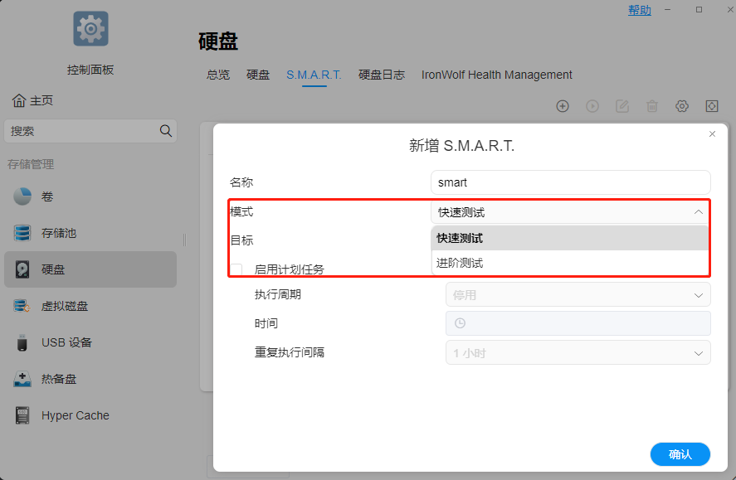Select 进阶测试 from the mode list
This screenshot has width=736, height=480.
pyautogui.click(x=460, y=263)
